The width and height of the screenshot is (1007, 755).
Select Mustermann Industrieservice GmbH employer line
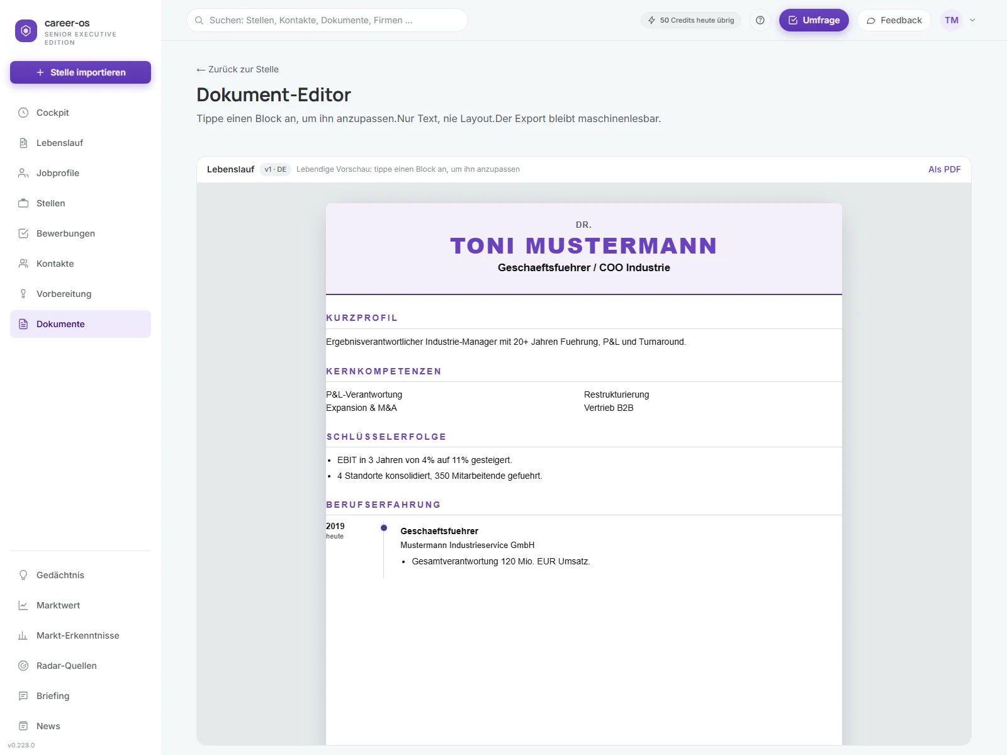(x=467, y=545)
